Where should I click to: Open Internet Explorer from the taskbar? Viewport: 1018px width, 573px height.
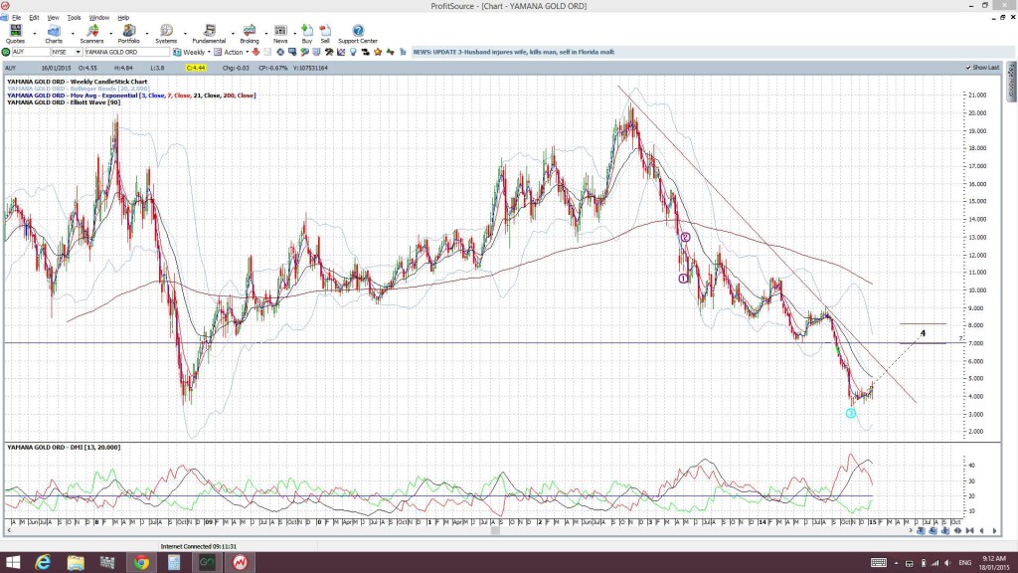pyautogui.click(x=43, y=563)
